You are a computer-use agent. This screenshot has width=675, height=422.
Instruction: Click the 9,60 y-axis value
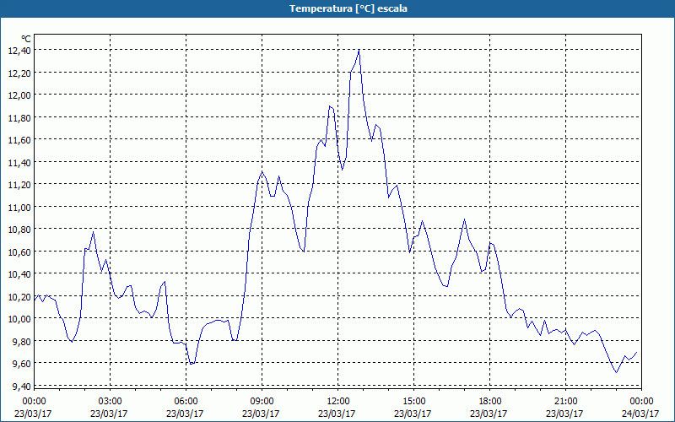point(22,364)
